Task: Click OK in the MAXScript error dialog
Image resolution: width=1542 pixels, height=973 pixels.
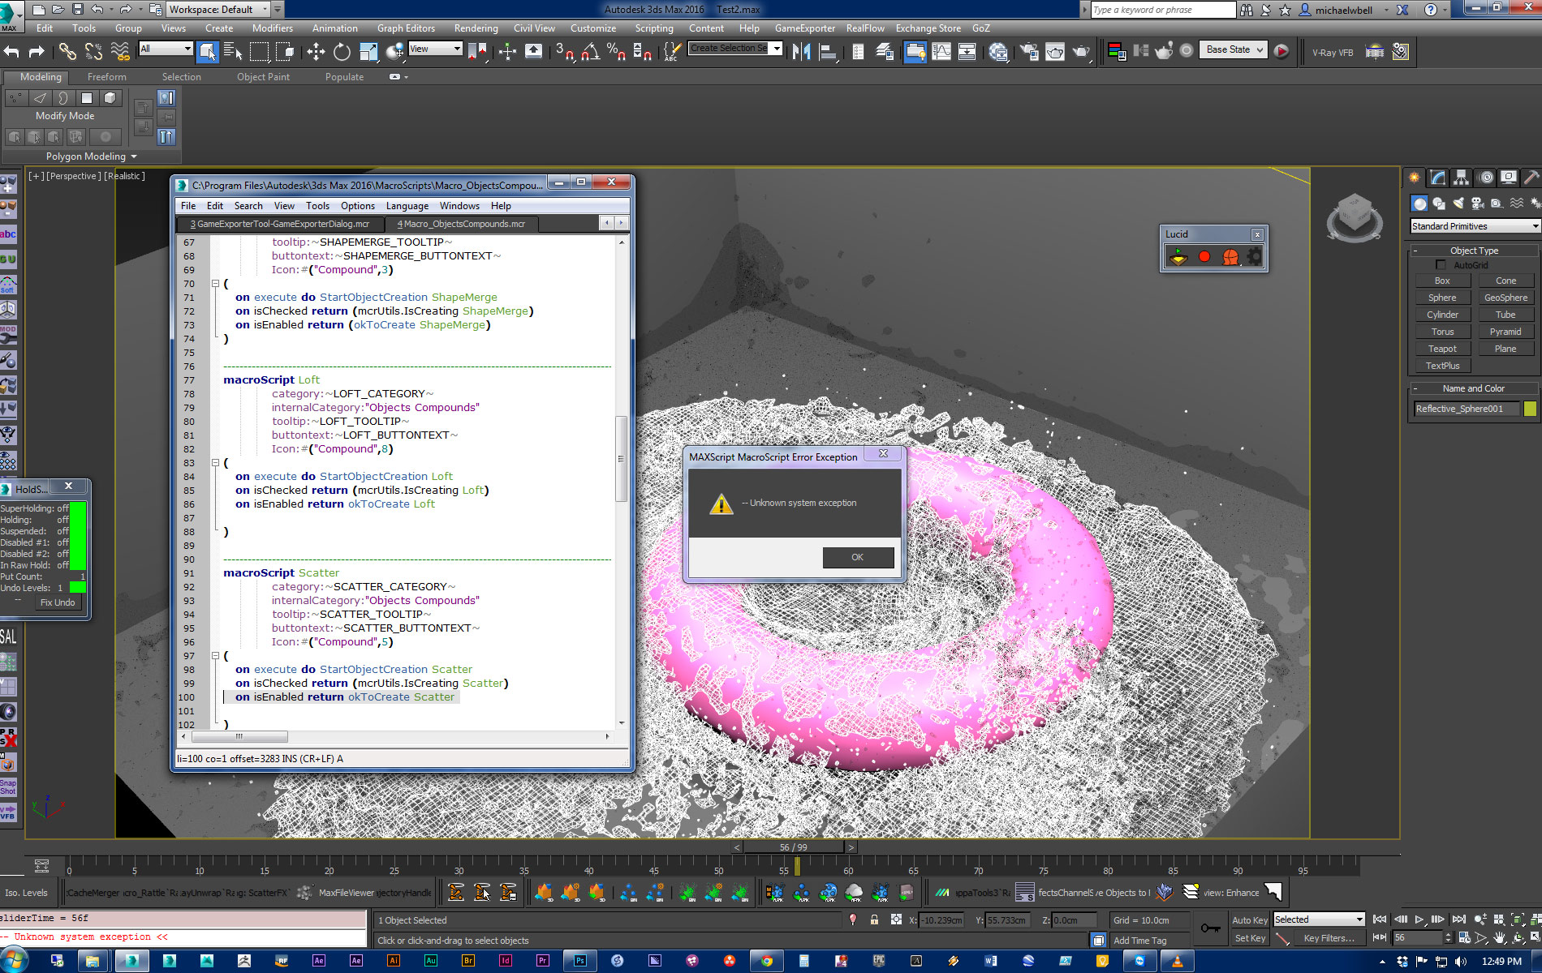Action: pyautogui.click(x=857, y=557)
